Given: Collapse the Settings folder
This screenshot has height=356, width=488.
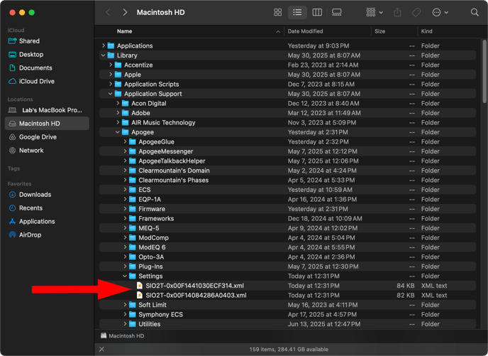Looking at the screenshot, I should pyautogui.click(x=125, y=276).
